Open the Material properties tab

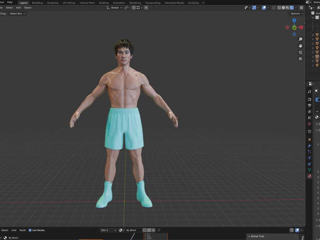(x=309, y=176)
